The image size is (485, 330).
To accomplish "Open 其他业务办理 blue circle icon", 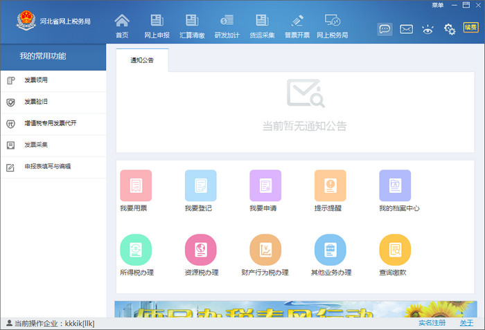I will click(330, 250).
